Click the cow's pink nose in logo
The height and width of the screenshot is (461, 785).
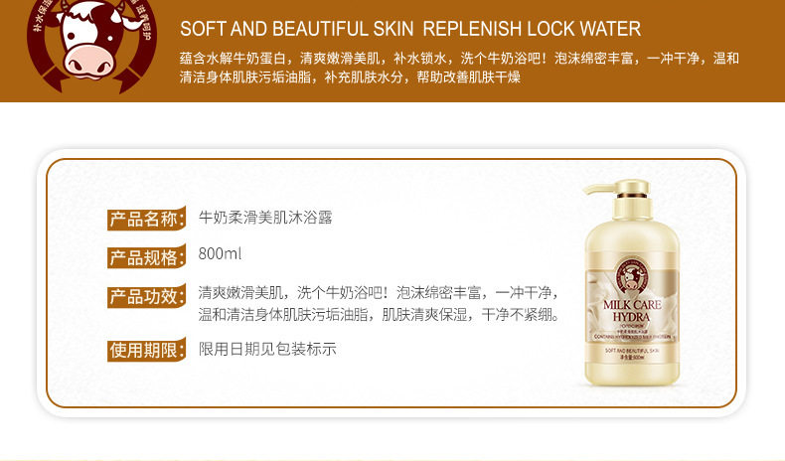(x=89, y=61)
